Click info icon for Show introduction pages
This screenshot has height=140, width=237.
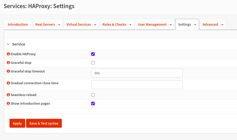pyautogui.click(x=8, y=103)
